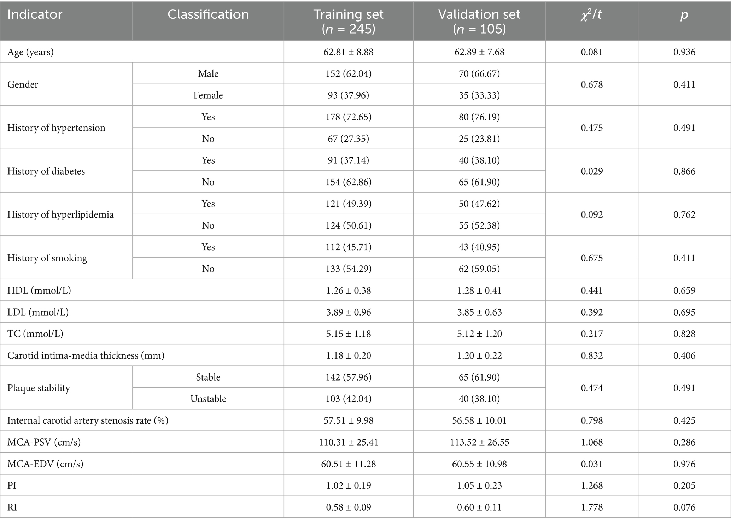Click the History of hypertension label
This screenshot has width=731, height=524.
pyautogui.click(x=56, y=128)
